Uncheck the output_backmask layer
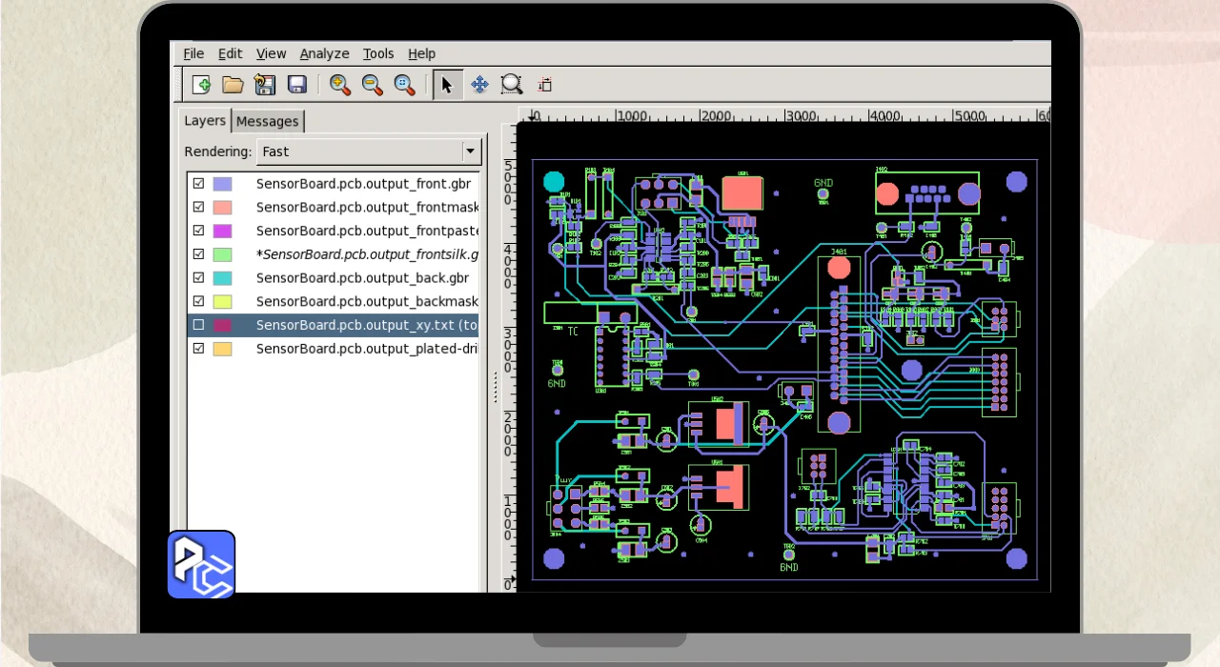 [x=199, y=301]
